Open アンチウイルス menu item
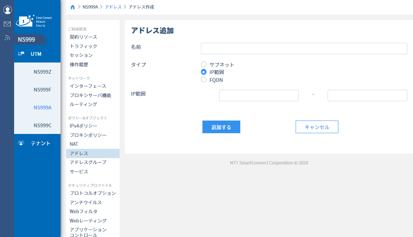The image size is (413, 237). click(x=85, y=202)
